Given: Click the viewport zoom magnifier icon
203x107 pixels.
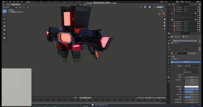Looking at the screenshot, I should 164,19.
